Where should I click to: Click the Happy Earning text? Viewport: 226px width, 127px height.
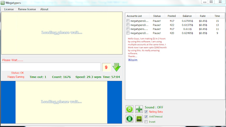[x=16, y=77]
